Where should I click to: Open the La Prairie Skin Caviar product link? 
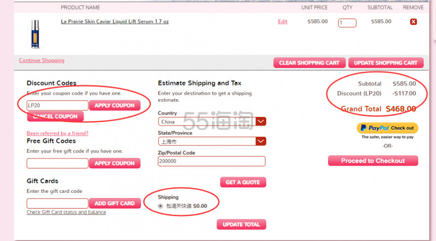[115, 22]
